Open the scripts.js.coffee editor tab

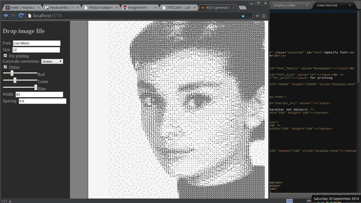coord(288,5)
